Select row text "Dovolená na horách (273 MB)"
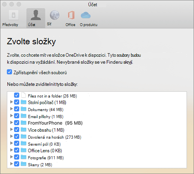The width and height of the screenshot is (194, 174). (55, 137)
